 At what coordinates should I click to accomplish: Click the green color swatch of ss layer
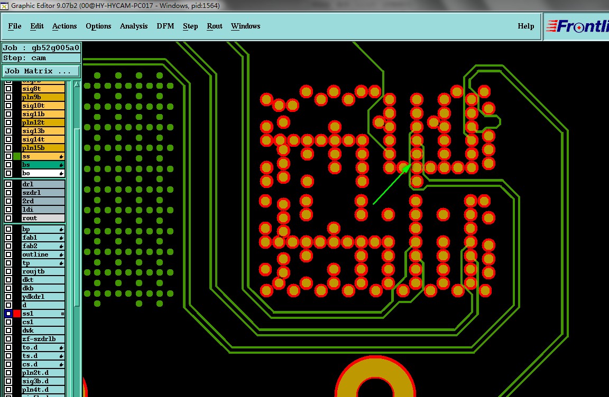pos(17,156)
